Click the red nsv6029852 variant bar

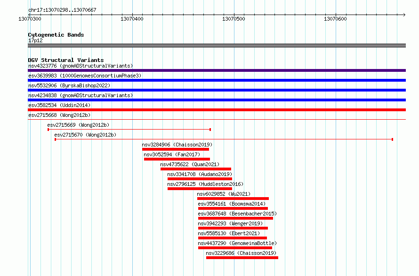233,199
